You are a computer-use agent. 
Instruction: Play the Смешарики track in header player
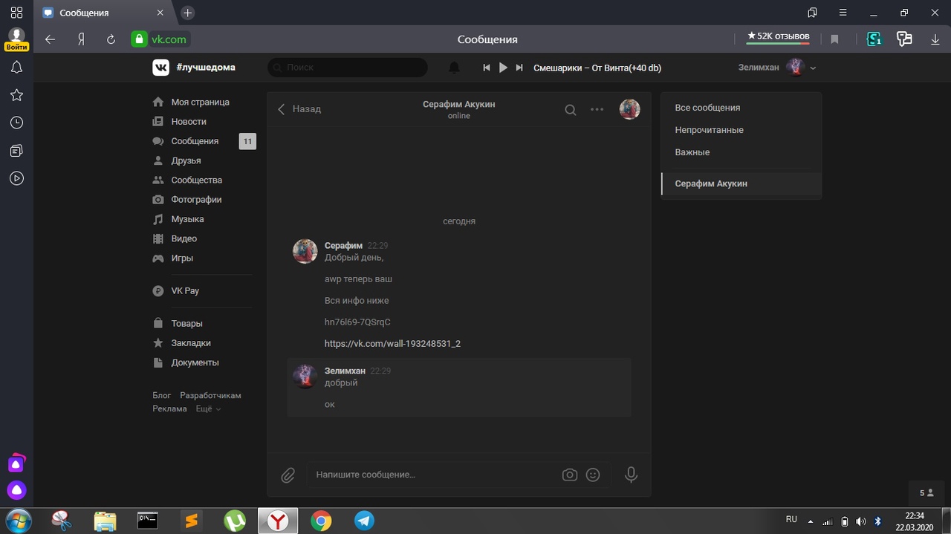(503, 68)
